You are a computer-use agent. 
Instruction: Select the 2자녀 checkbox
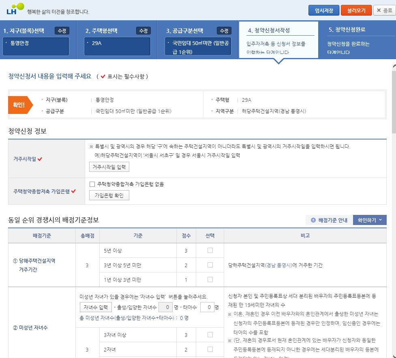[210, 349]
